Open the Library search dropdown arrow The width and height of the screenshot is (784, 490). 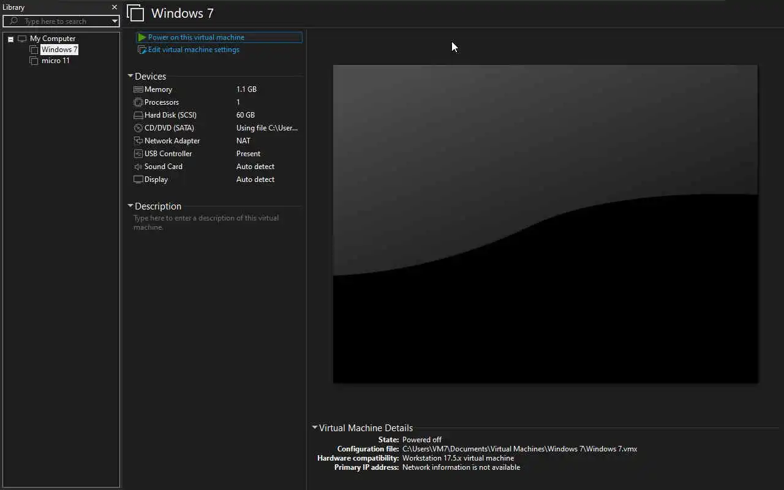tap(115, 21)
